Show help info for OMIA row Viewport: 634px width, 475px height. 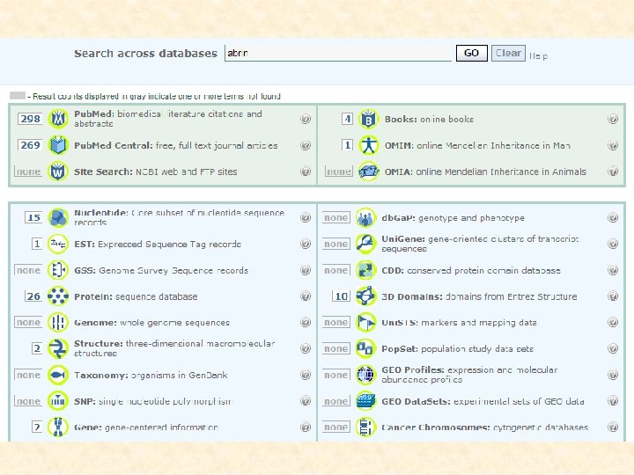pyautogui.click(x=613, y=172)
